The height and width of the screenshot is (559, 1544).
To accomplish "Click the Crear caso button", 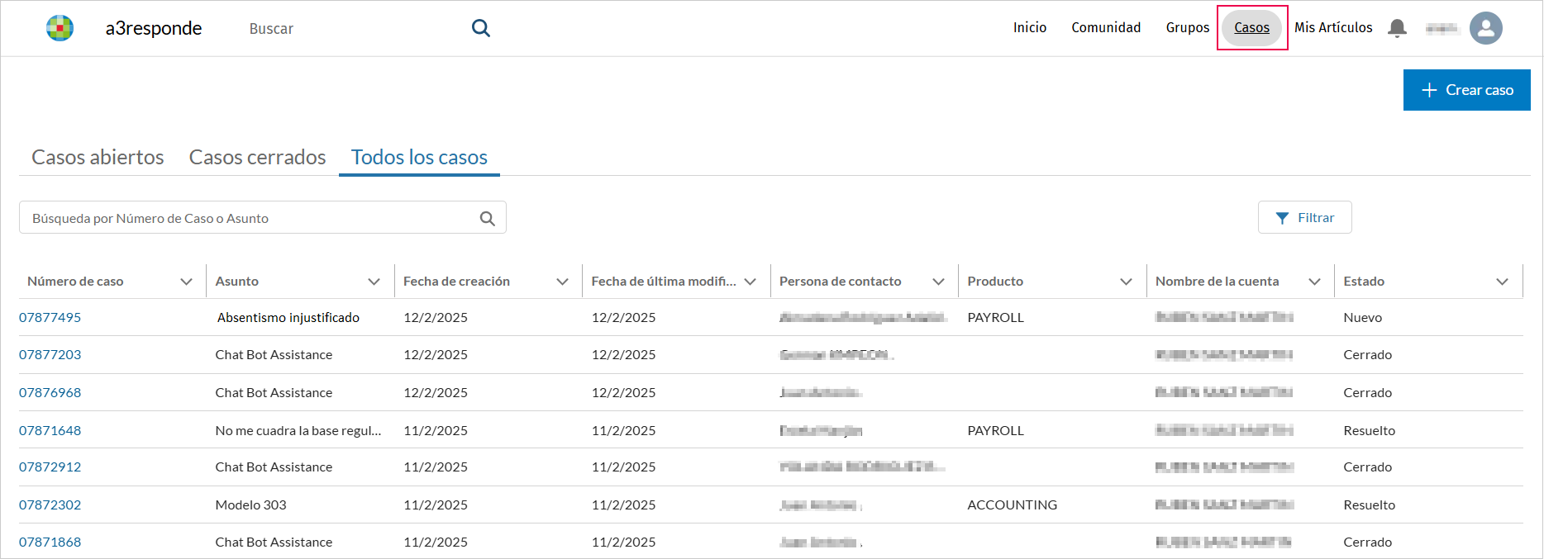I will 1466,90.
